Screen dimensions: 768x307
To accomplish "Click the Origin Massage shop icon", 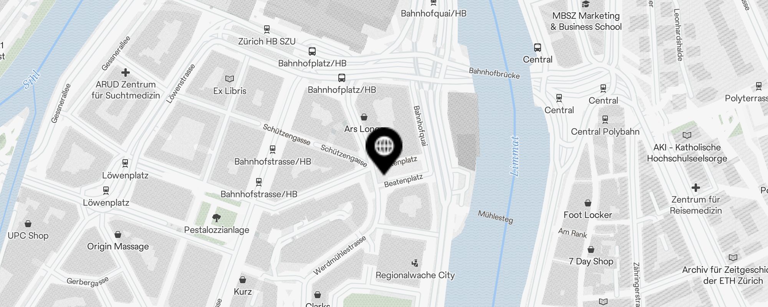I will (x=118, y=234).
